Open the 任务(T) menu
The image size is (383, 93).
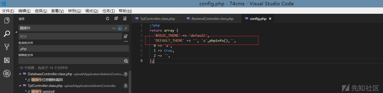coord(109,11)
